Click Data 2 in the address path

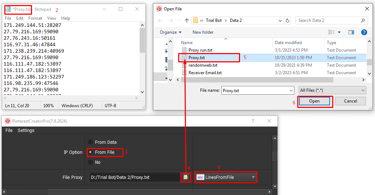[236, 20]
